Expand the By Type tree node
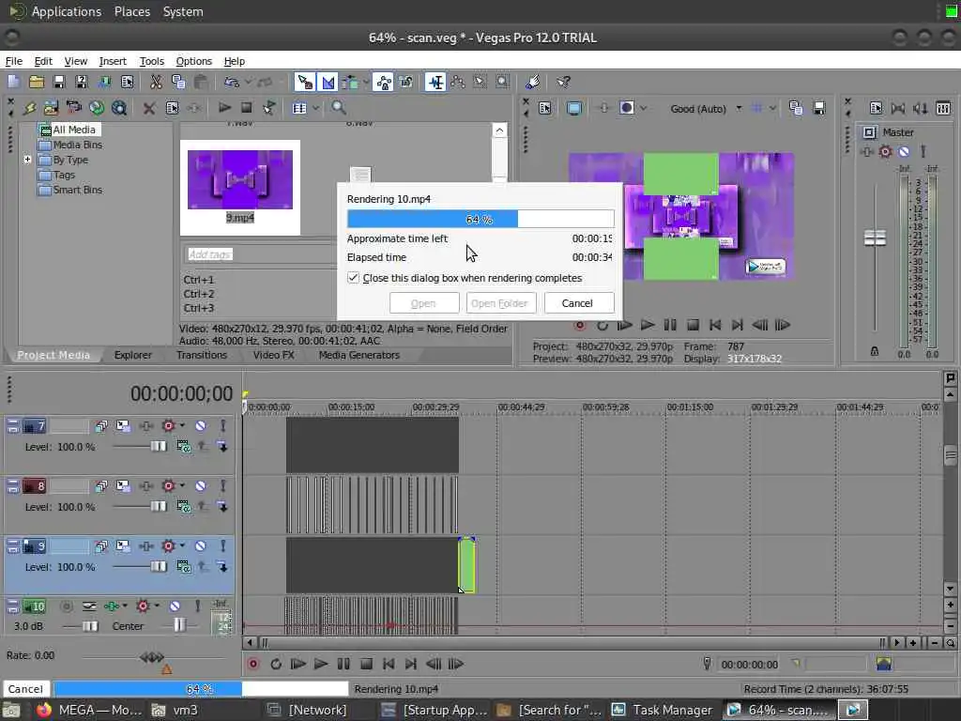Viewport: 961px width, 721px height. point(27,160)
